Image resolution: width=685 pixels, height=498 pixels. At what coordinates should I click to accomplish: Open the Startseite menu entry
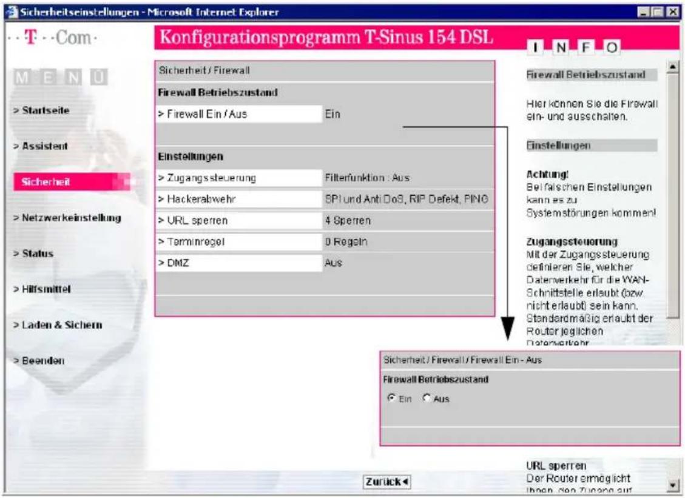pos(41,110)
